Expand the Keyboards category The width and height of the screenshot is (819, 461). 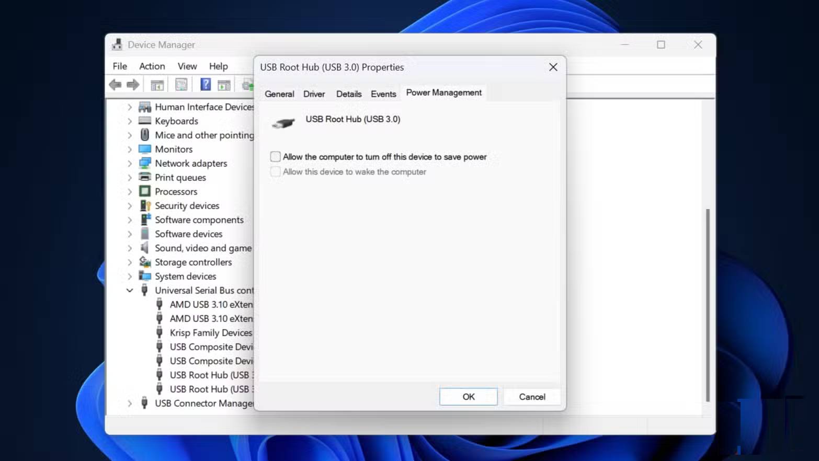pyautogui.click(x=130, y=121)
